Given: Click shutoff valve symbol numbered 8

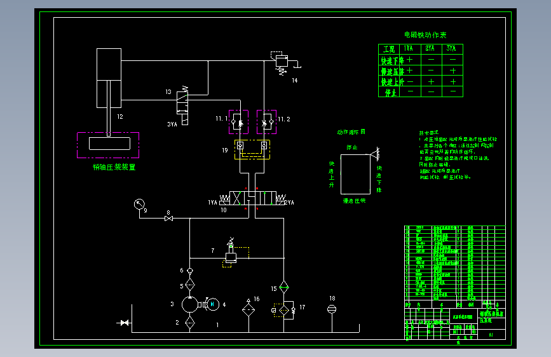Looking at the screenshot, I should 168,219.
